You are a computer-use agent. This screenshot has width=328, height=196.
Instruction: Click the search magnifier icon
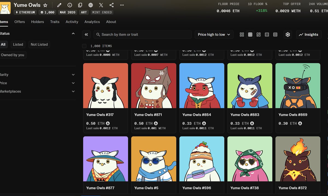[98, 34]
